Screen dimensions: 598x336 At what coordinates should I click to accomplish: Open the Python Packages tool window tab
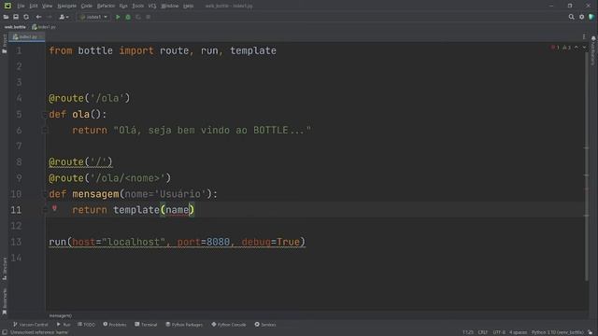[184, 325]
